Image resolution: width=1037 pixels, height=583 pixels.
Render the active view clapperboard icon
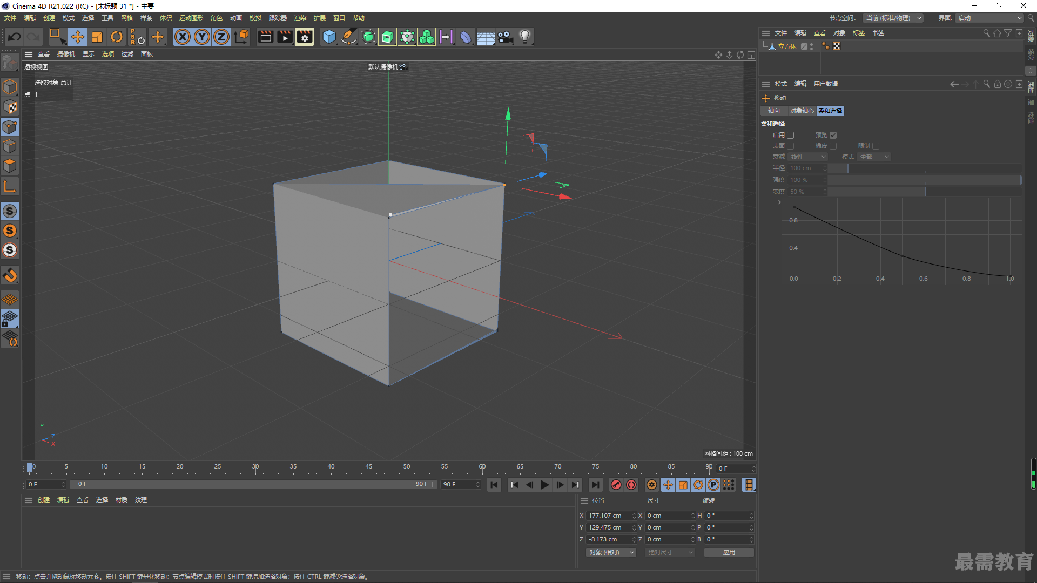pyautogui.click(x=265, y=37)
